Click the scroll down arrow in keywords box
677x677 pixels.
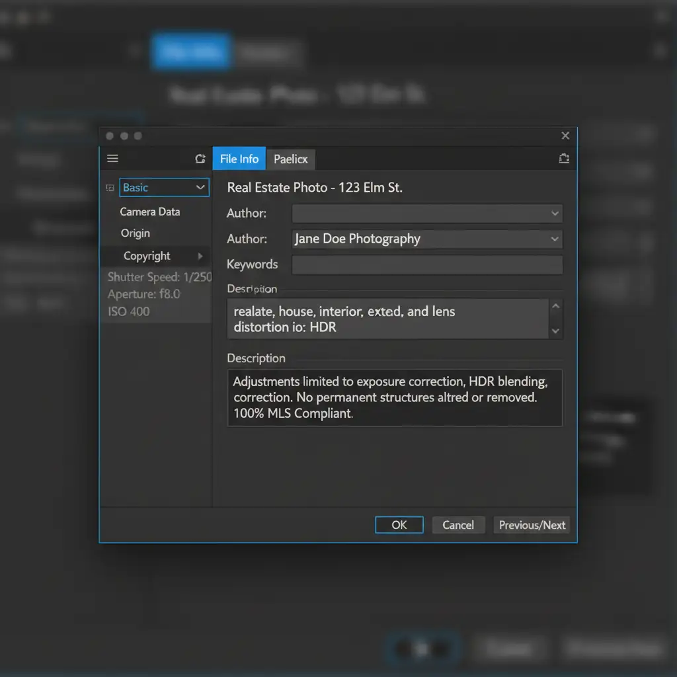pyautogui.click(x=555, y=331)
